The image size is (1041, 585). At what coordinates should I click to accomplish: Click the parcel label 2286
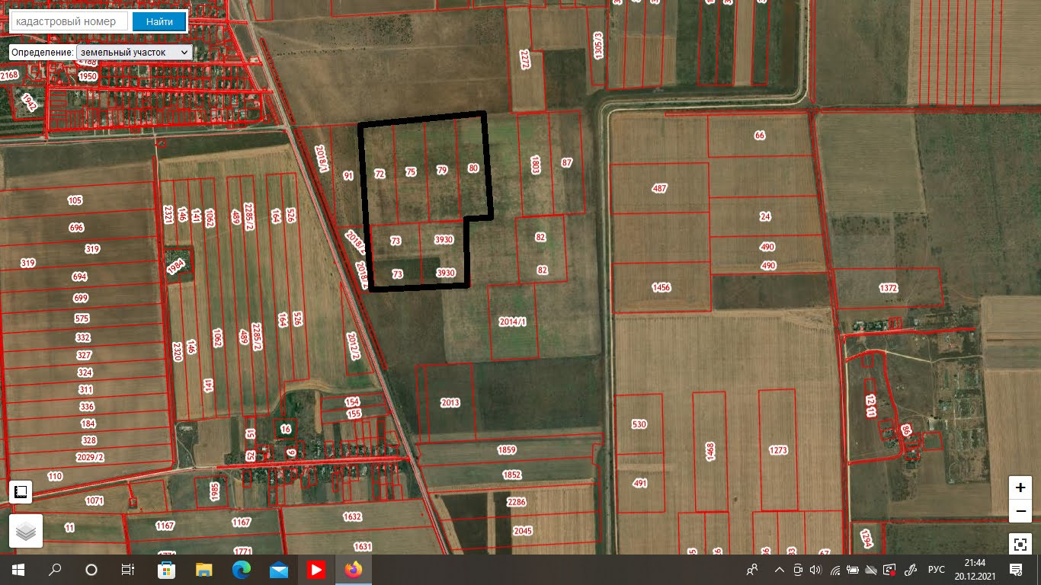(x=517, y=502)
